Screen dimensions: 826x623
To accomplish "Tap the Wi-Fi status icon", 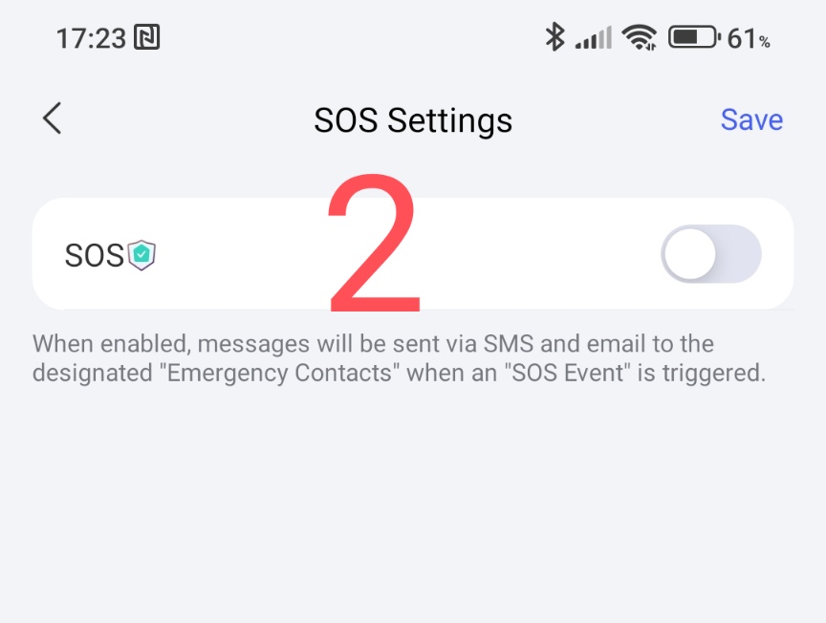I will pos(640,37).
